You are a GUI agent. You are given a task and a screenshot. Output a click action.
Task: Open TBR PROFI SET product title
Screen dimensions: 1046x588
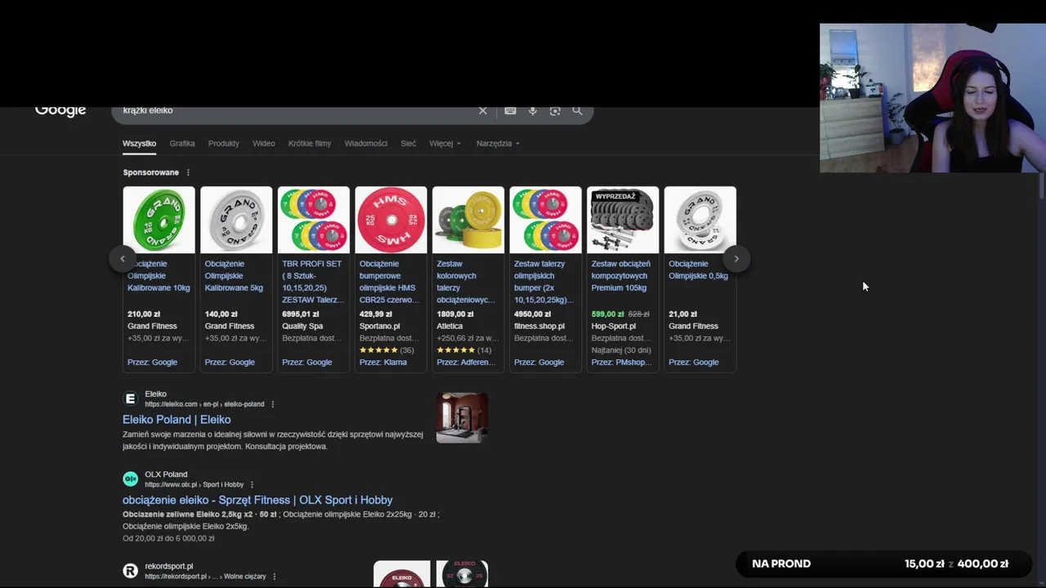pos(313,282)
